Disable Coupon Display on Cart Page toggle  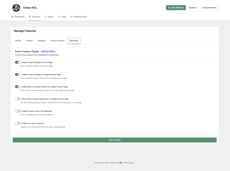(x=18, y=62)
